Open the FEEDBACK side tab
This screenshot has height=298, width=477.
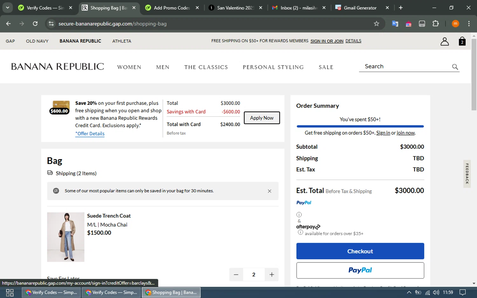pyautogui.click(x=467, y=173)
